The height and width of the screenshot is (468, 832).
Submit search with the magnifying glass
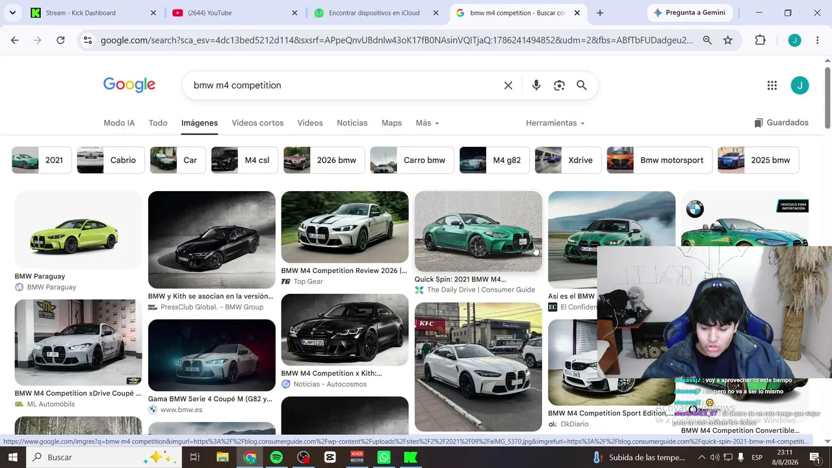click(582, 85)
